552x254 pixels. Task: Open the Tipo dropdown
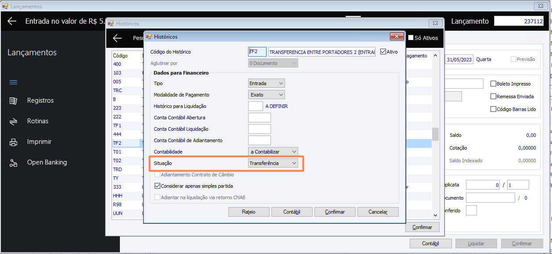point(267,83)
